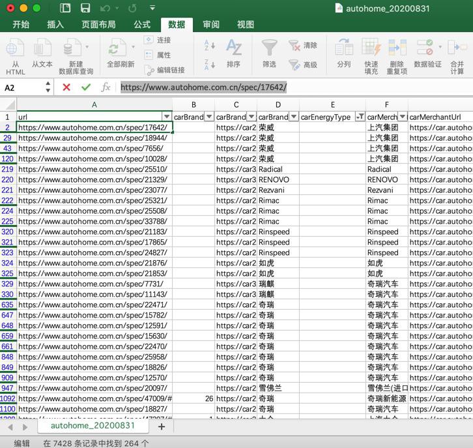Expand New Database Query dropdown arrow

pos(87,47)
